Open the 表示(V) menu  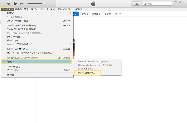(34, 9)
